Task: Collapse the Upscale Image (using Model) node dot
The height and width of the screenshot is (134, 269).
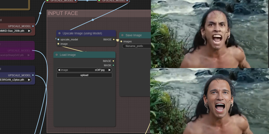Action: tap(59, 33)
